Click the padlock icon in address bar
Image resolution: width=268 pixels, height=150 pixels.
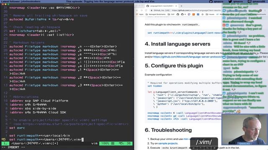click(152, 10)
